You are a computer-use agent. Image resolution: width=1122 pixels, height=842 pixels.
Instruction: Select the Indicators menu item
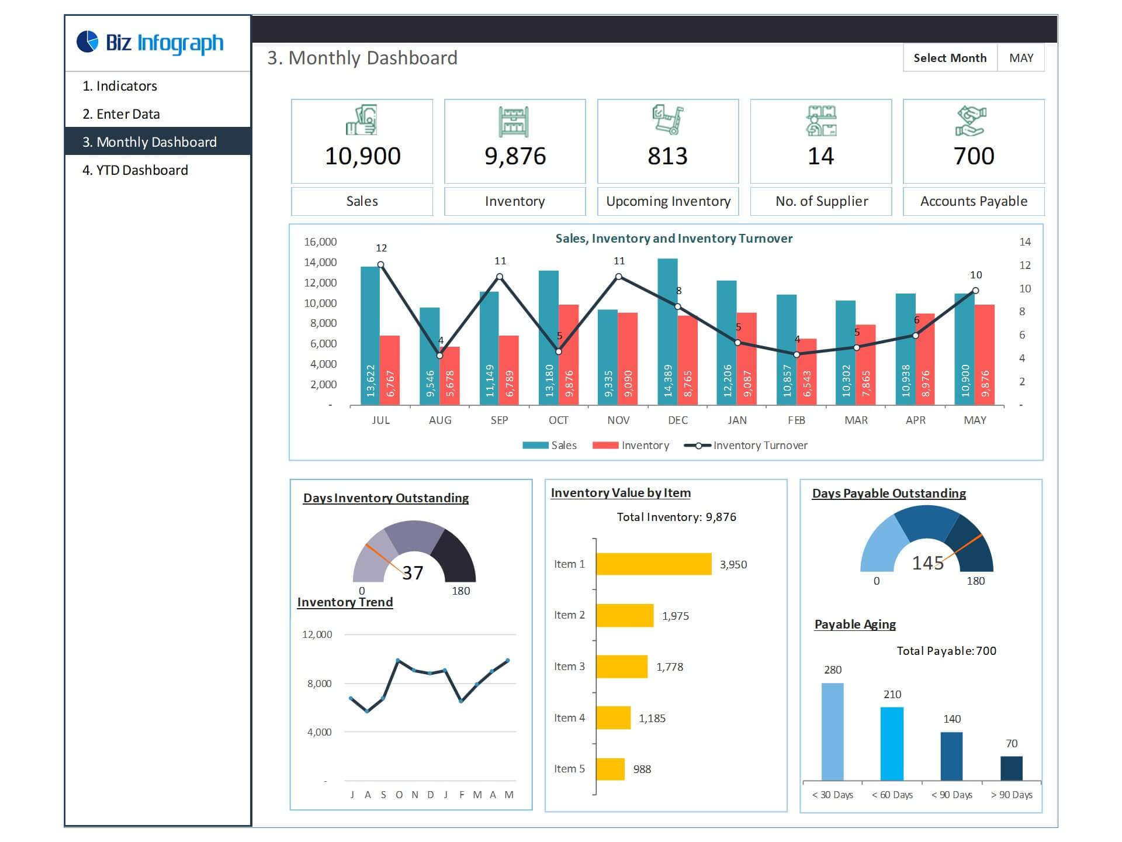pyautogui.click(x=126, y=86)
